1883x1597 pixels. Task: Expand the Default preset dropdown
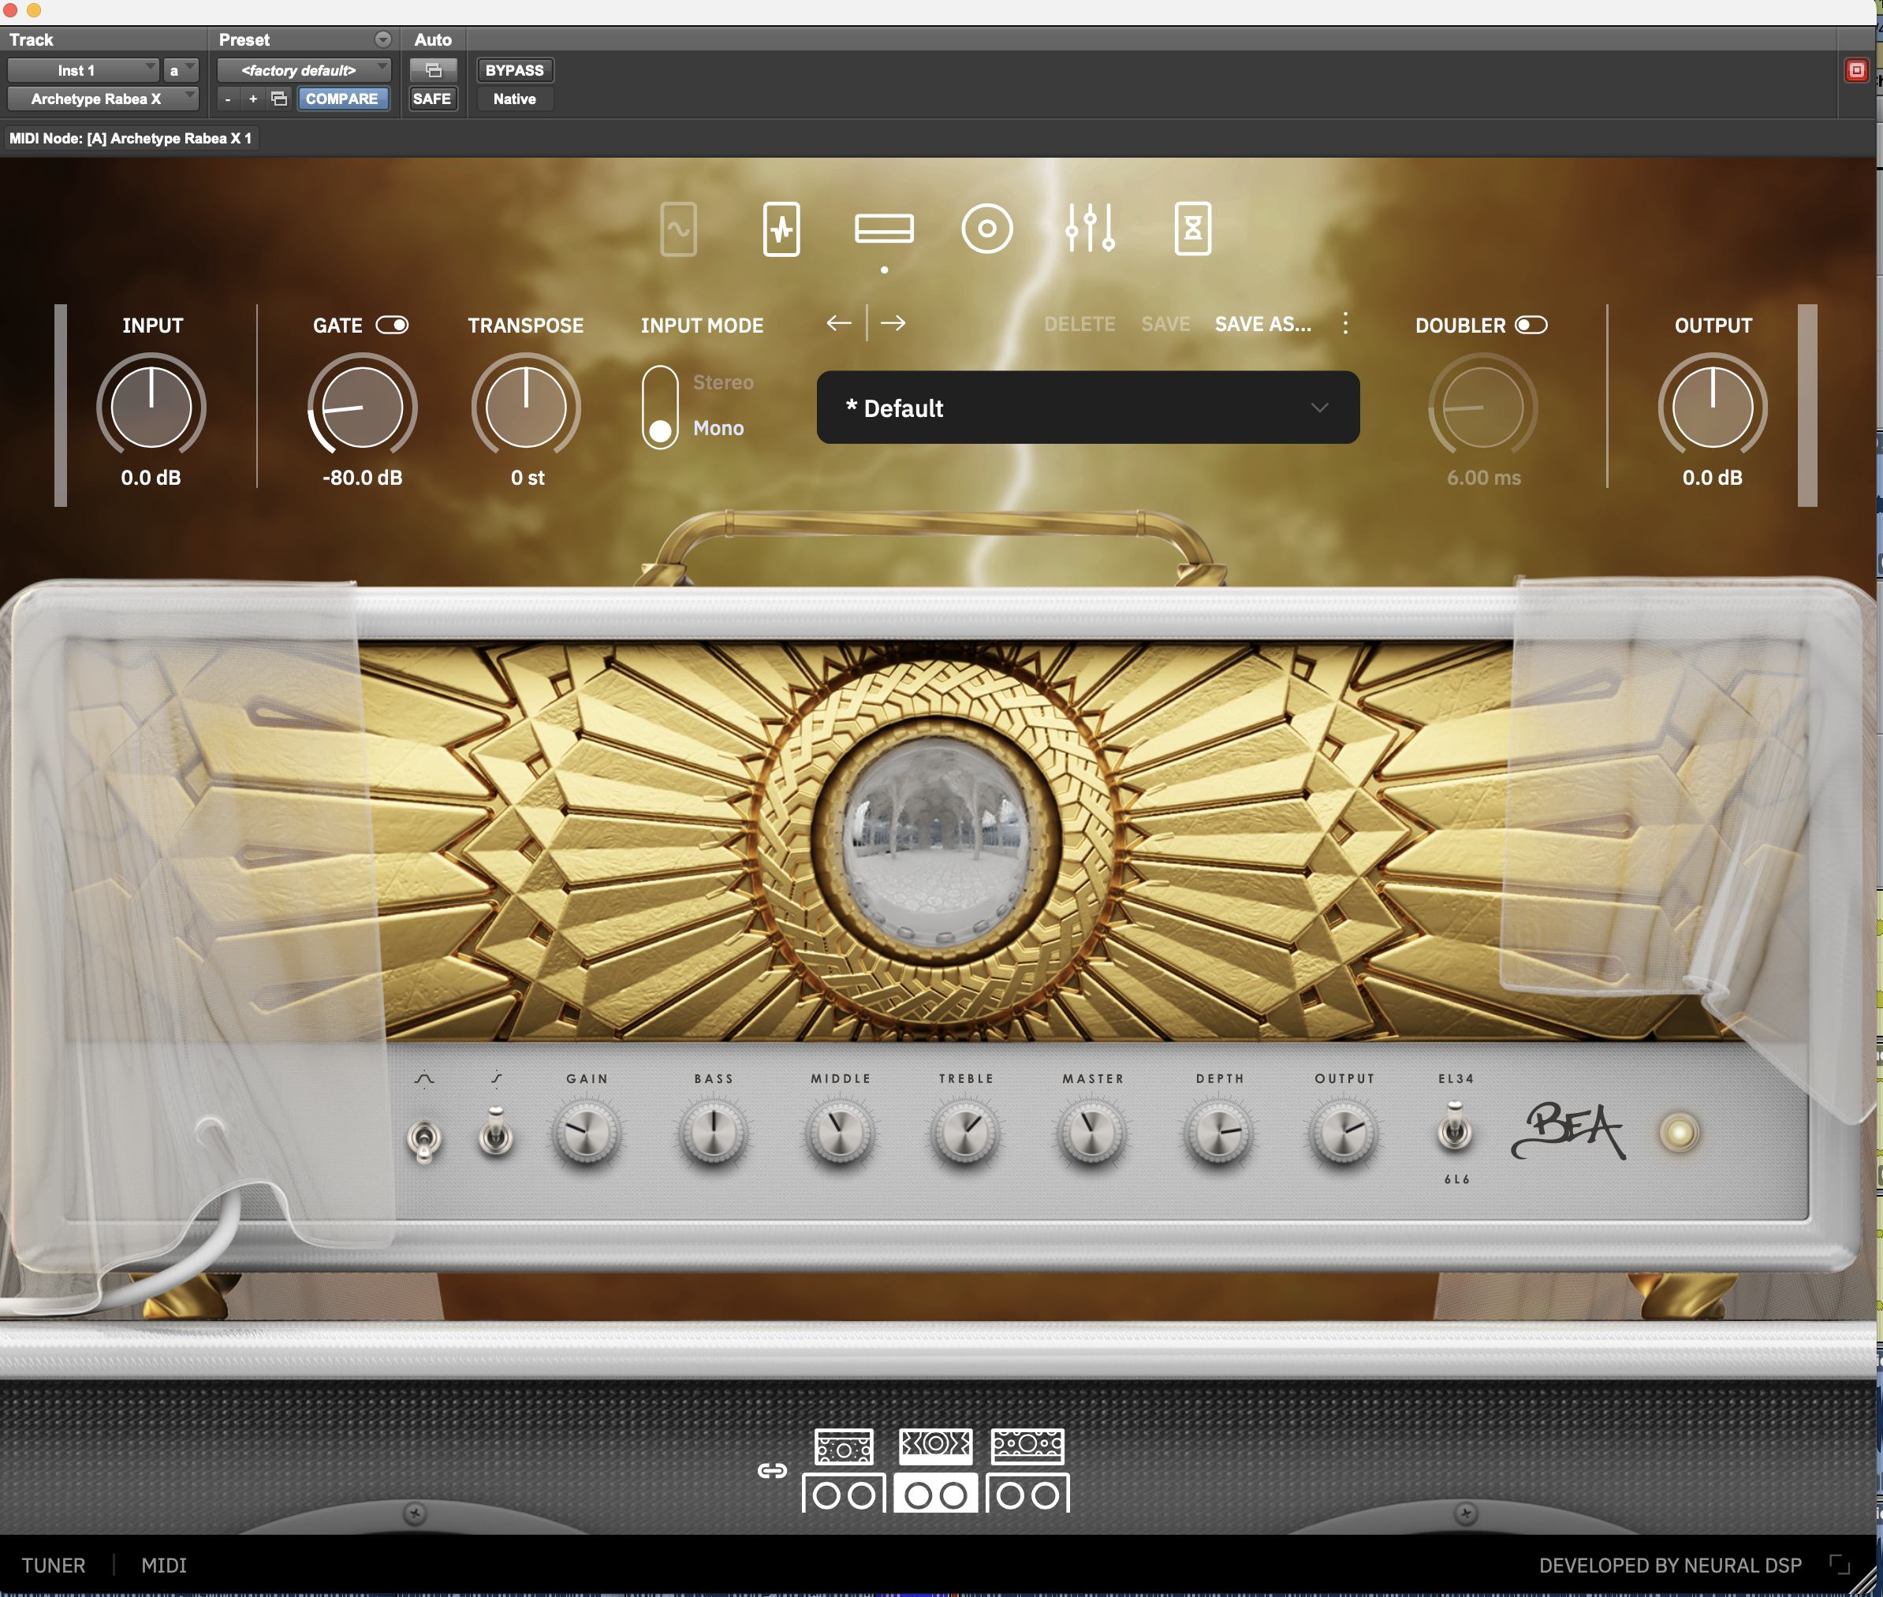[x=1087, y=408]
